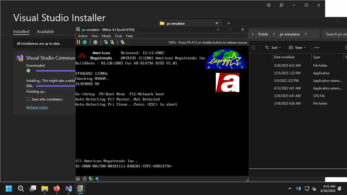Open the volume tray icon
The image size is (347, 195).
[314, 188]
